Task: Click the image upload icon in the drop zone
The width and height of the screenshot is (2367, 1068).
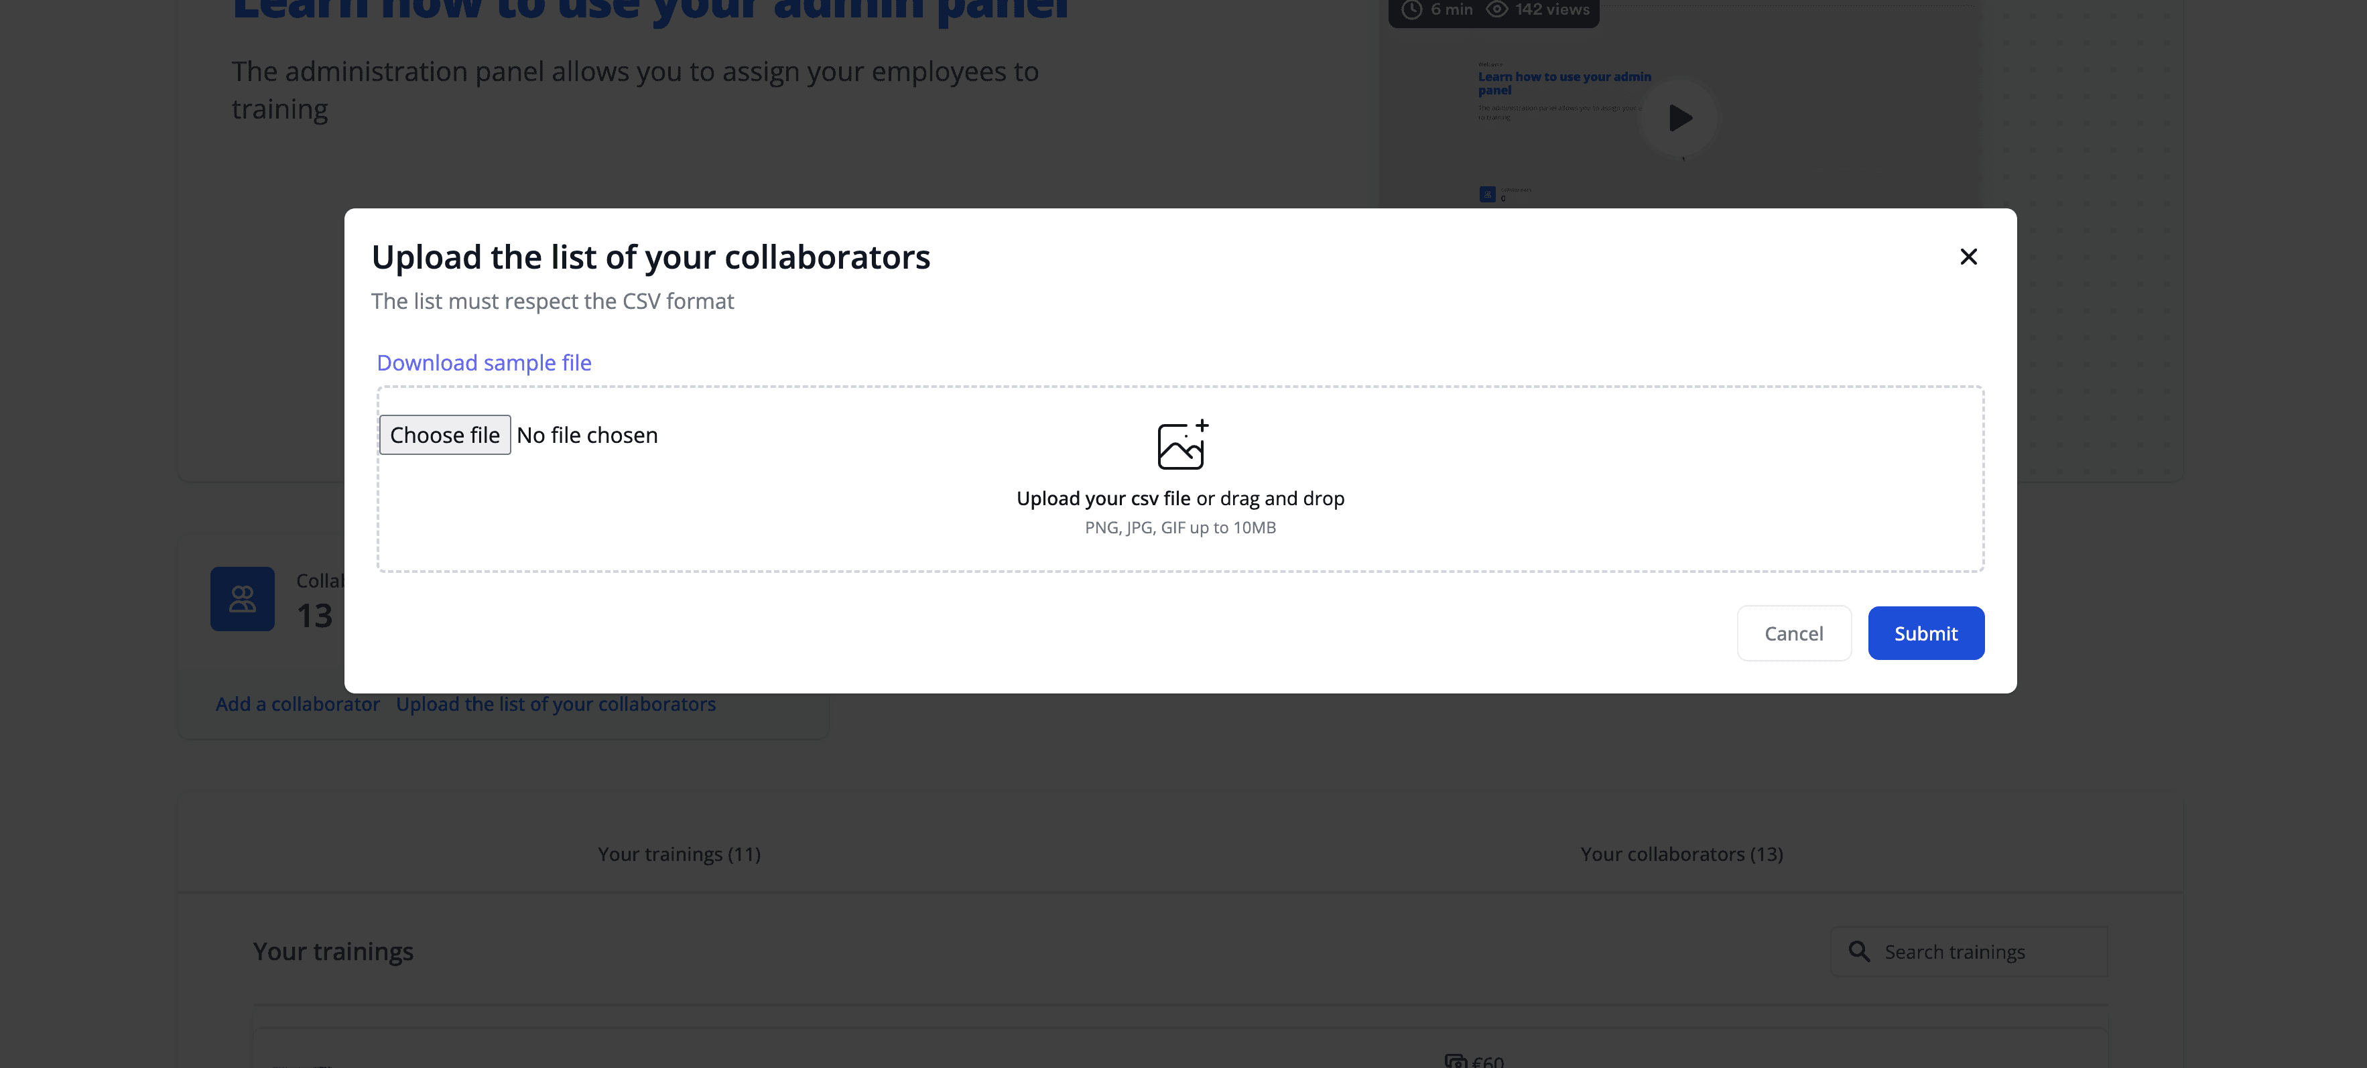Action: (x=1181, y=447)
